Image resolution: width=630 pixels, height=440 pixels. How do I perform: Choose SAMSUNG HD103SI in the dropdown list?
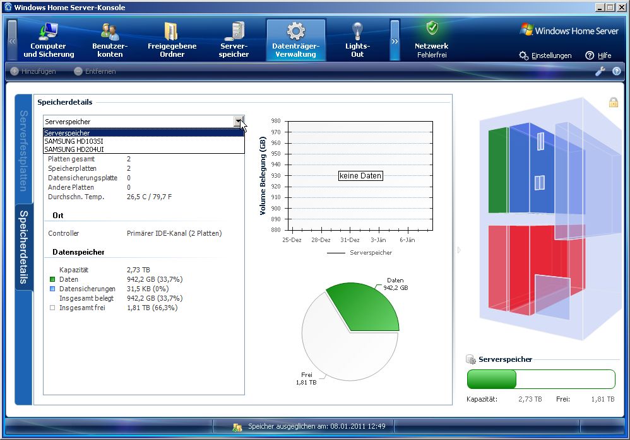coord(144,141)
